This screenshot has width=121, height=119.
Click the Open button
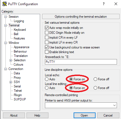pyautogui.click(x=84, y=115)
